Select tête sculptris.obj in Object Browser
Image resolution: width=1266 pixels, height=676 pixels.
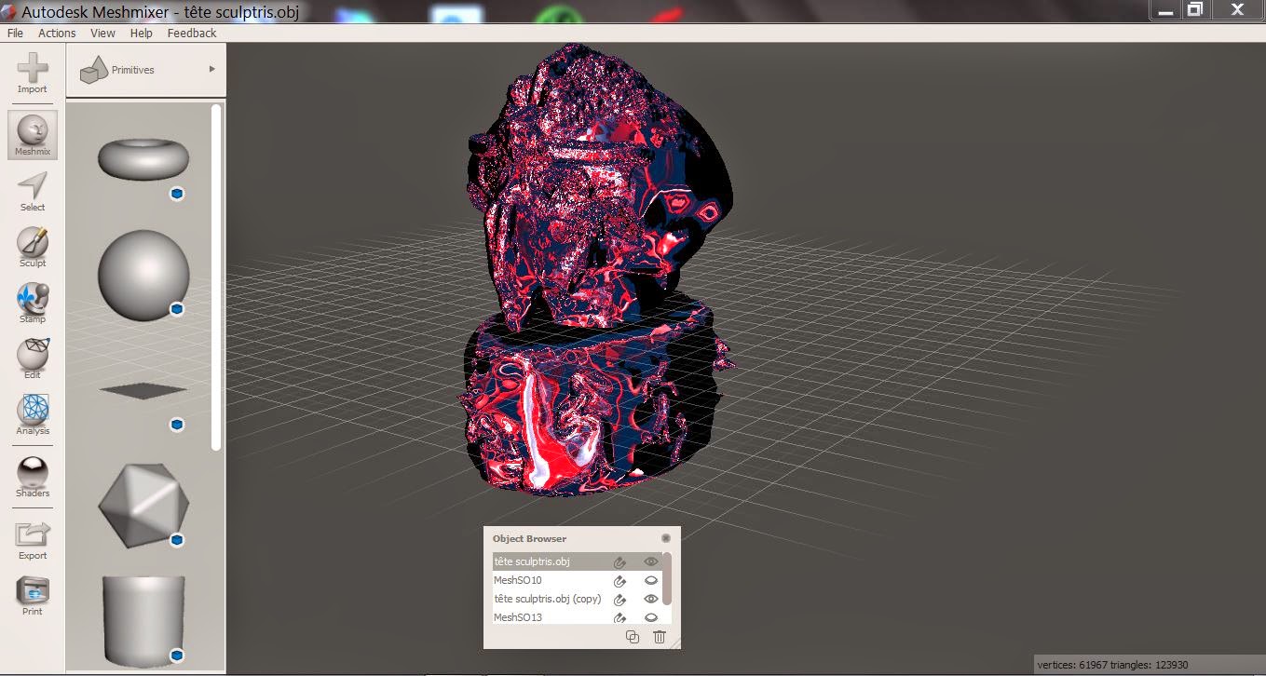pos(577,561)
